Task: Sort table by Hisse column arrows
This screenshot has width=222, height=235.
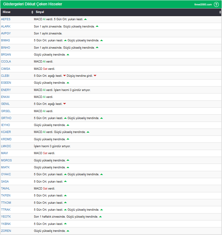Action: coord(32,12)
